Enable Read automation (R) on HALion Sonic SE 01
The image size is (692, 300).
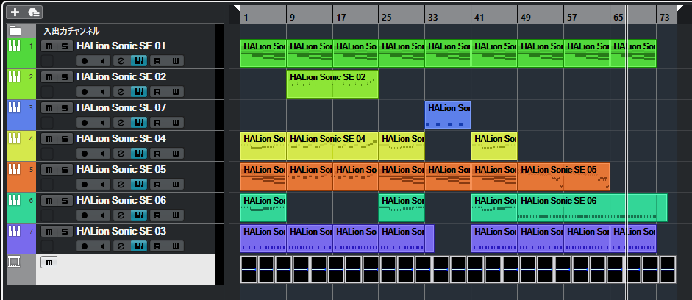[x=157, y=61]
